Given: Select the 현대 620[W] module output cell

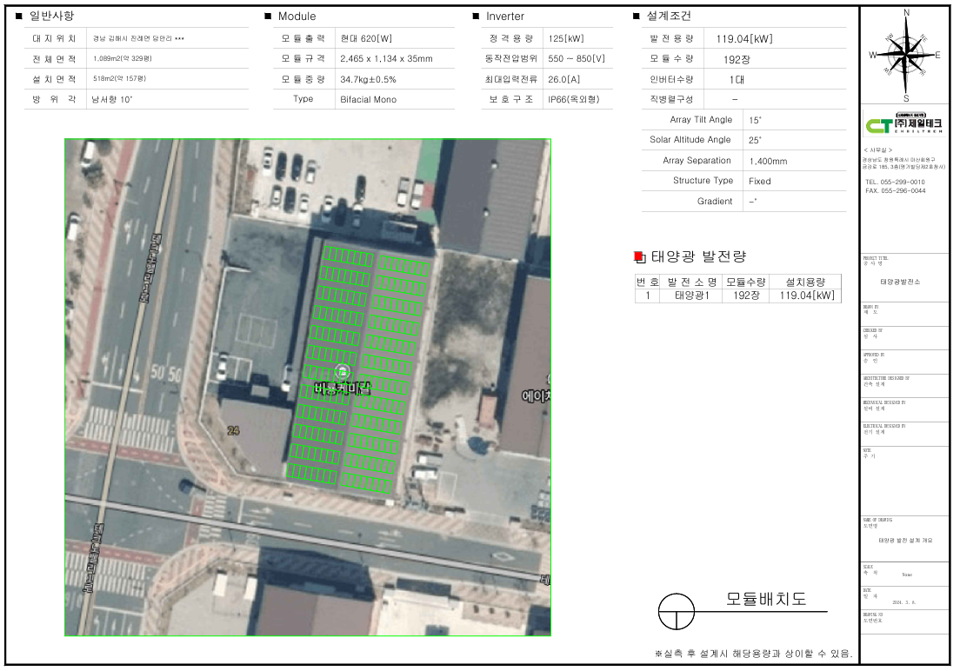Looking at the screenshot, I should click(x=366, y=38).
